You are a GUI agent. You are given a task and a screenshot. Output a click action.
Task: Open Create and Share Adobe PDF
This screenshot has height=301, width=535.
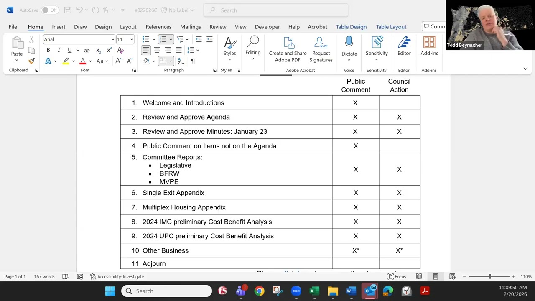click(288, 49)
